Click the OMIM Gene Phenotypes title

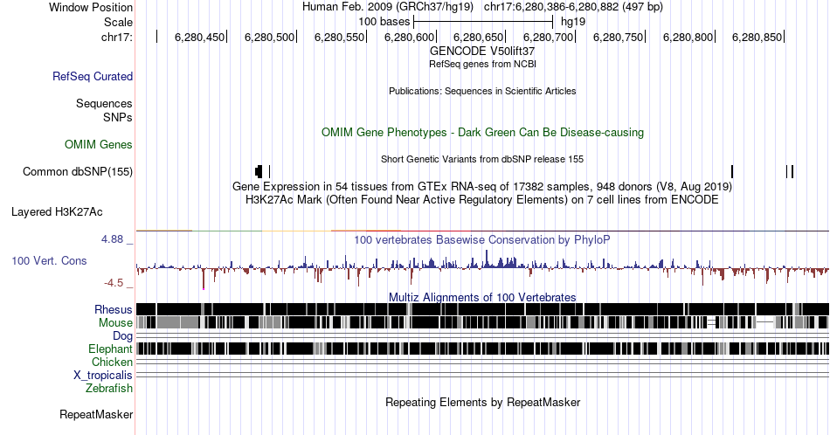click(x=482, y=132)
